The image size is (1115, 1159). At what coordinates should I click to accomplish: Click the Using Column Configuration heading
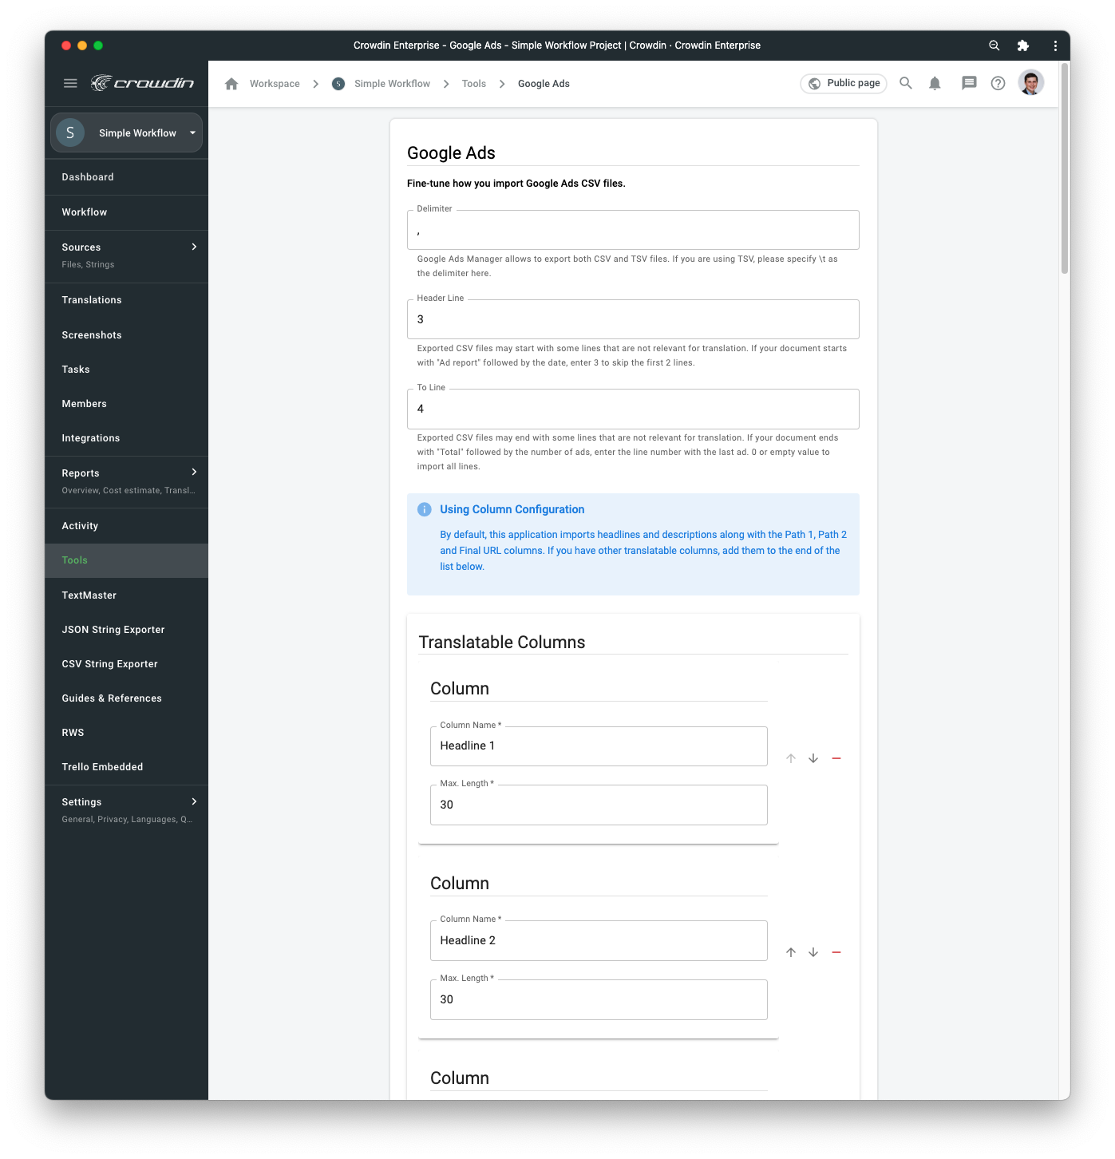tap(512, 509)
